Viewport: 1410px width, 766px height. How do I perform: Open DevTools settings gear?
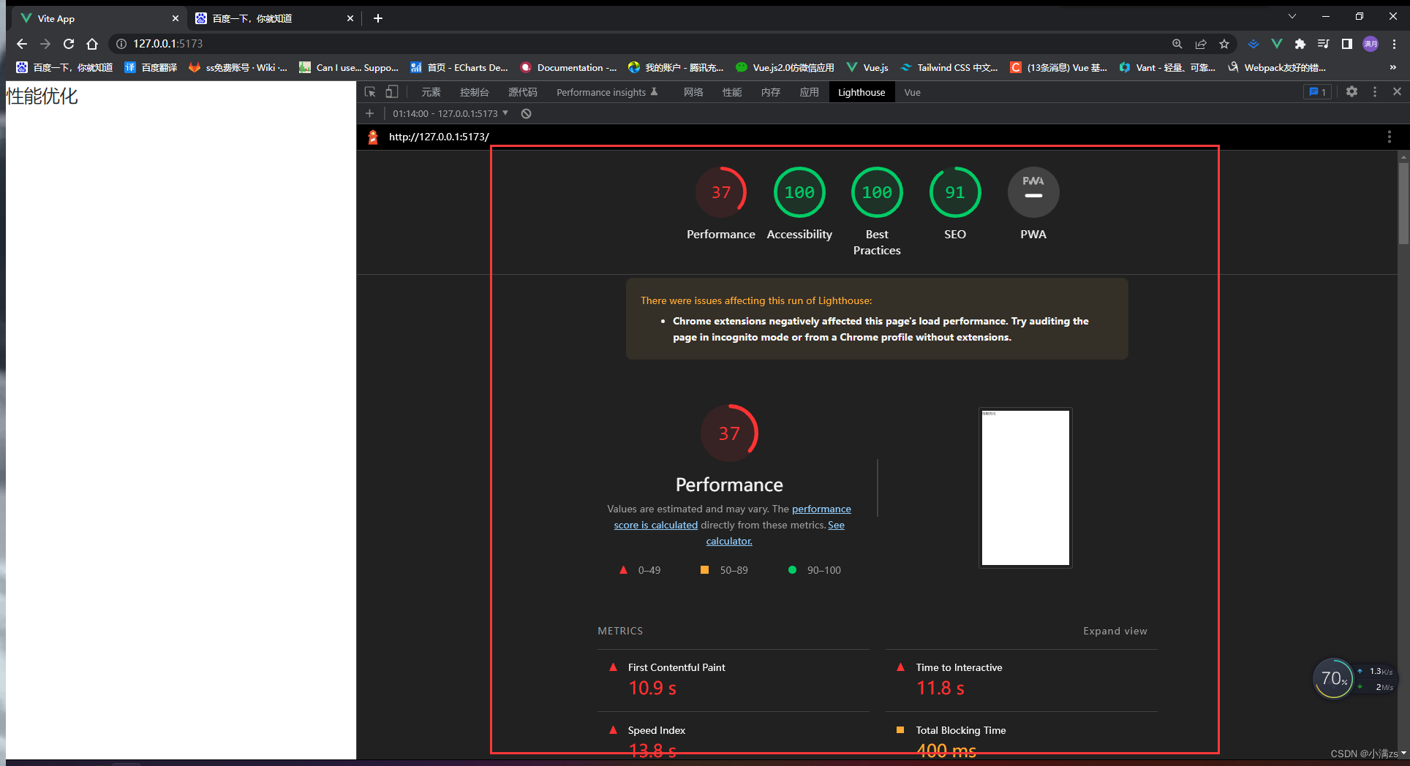(x=1352, y=92)
